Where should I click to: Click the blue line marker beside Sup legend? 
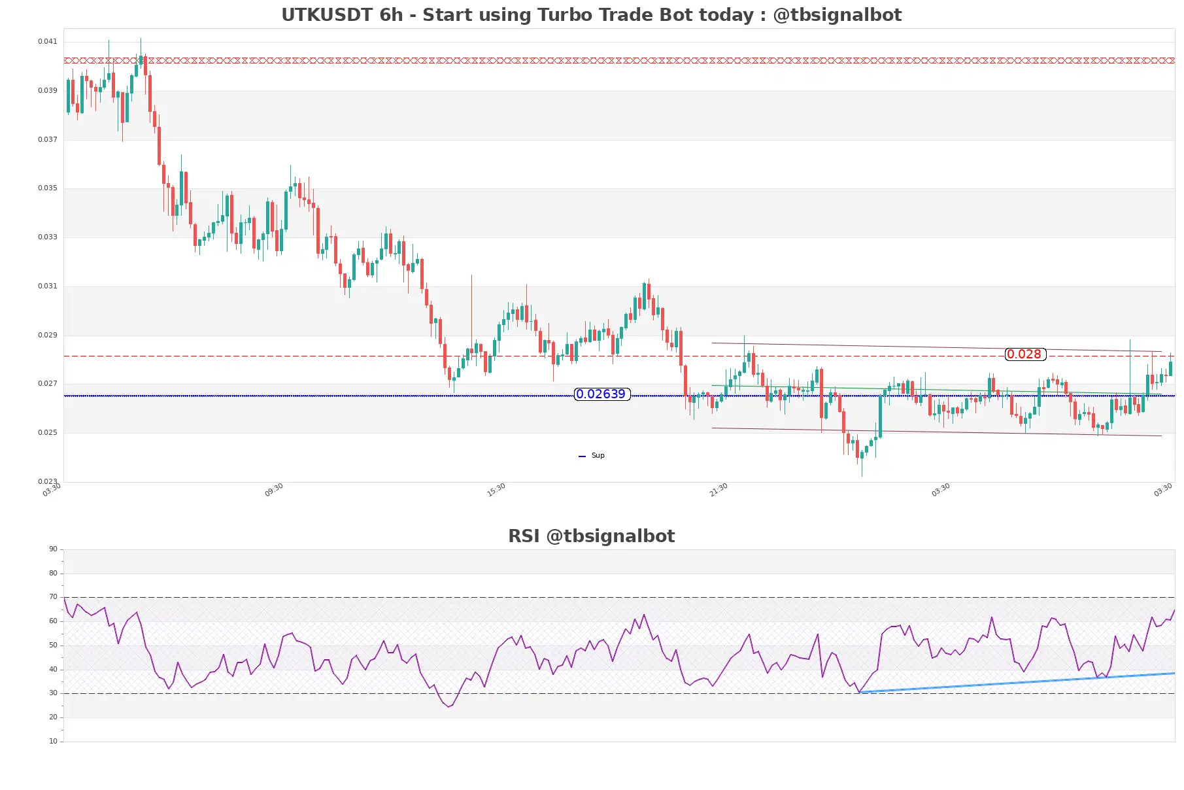tap(582, 456)
